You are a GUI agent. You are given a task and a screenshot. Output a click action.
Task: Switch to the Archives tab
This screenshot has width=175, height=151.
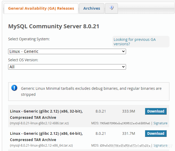tap(92, 8)
